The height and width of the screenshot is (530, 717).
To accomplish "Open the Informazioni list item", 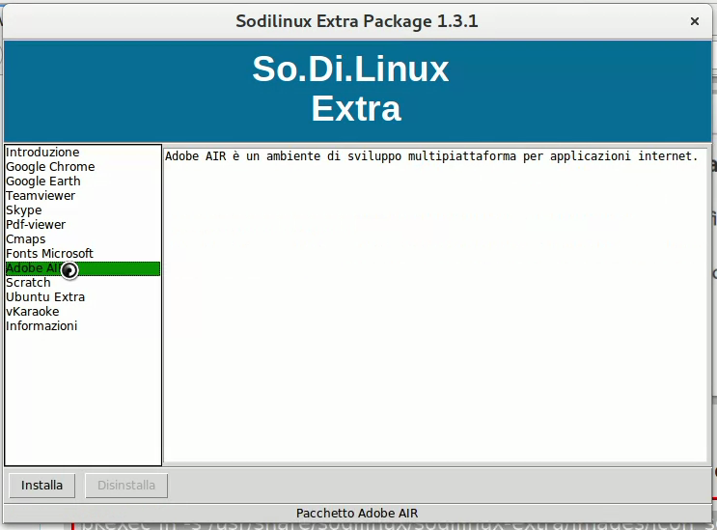I will (x=41, y=326).
